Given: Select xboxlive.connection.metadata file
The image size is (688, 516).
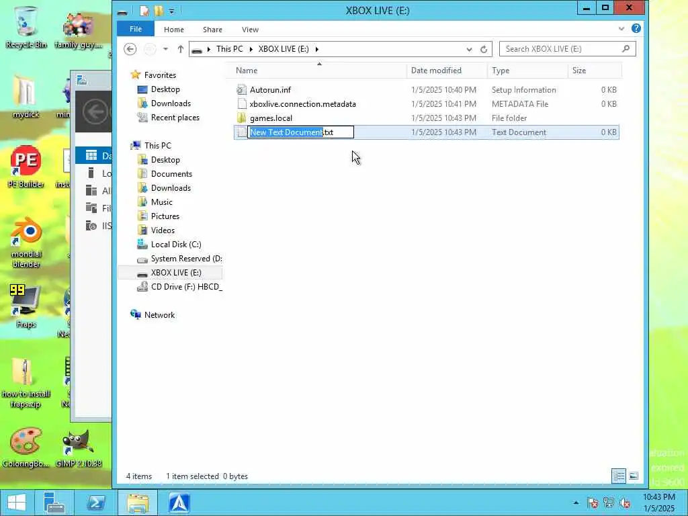Looking at the screenshot, I should 303,104.
